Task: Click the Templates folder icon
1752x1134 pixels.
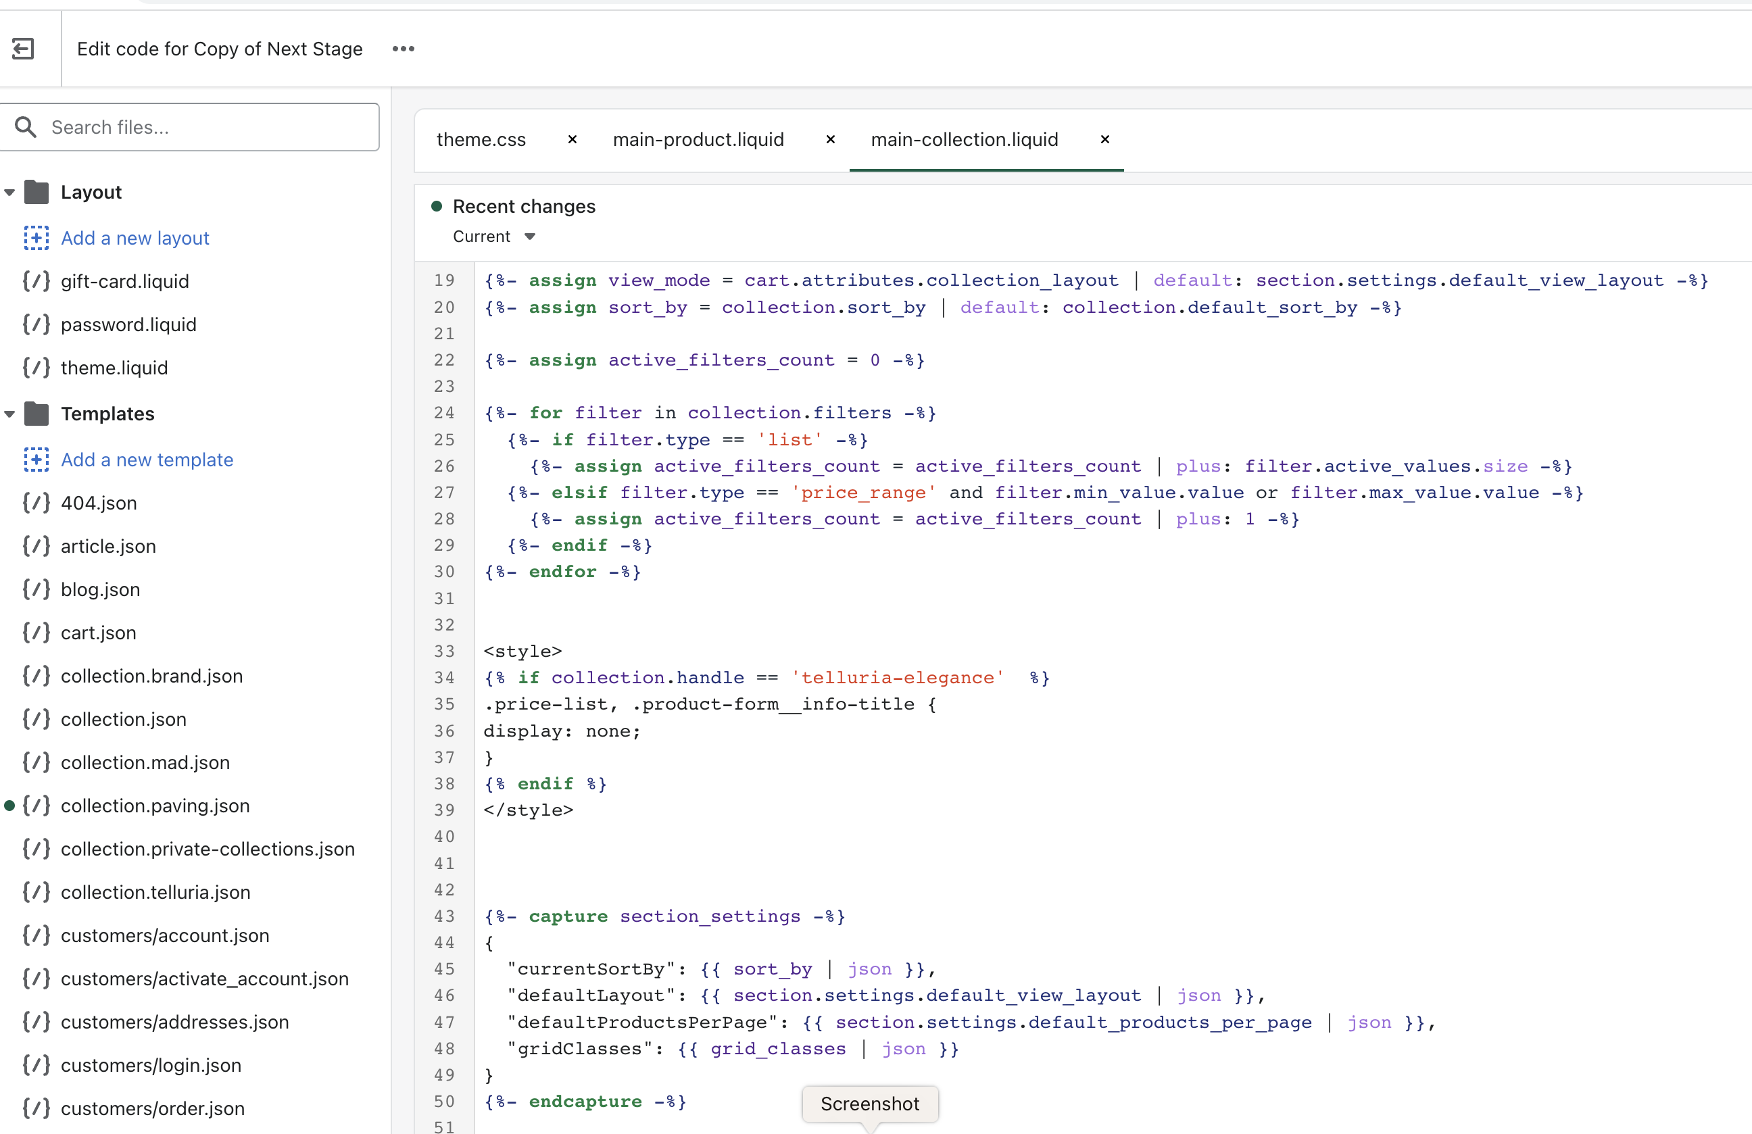Action: click(36, 414)
